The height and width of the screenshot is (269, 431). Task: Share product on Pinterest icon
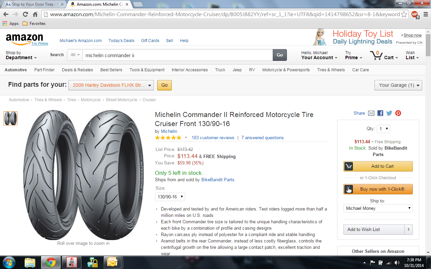[x=398, y=113]
